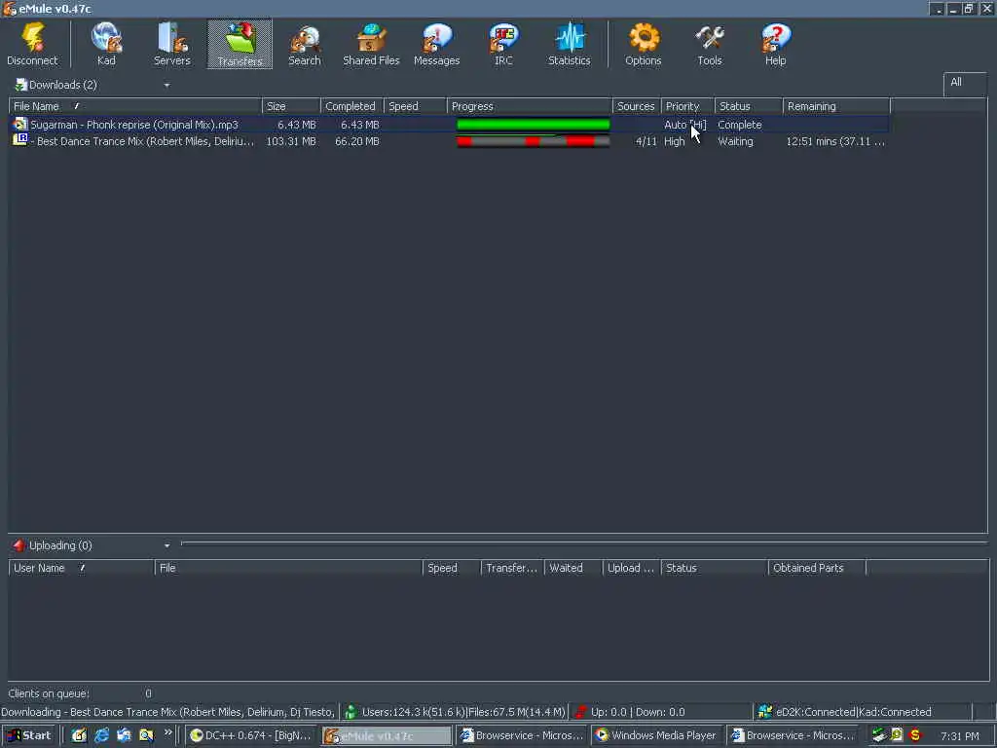The height and width of the screenshot is (748, 997).
Task: Open the Servers page
Action: (x=171, y=44)
